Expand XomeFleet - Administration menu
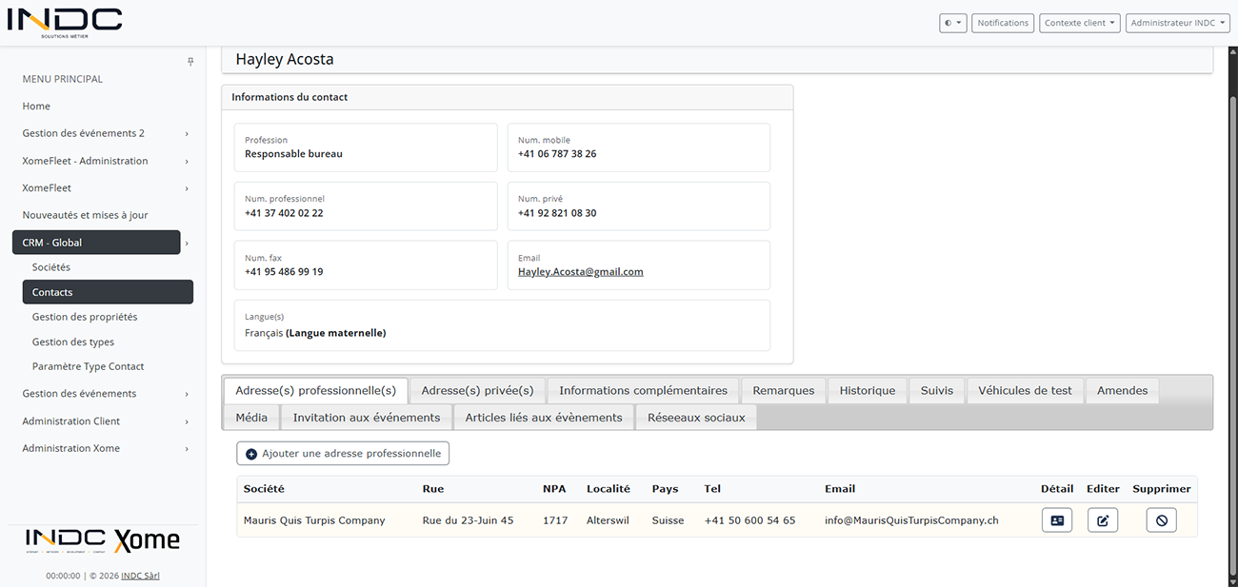The image size is (1238, 587). tap(103, 161)
